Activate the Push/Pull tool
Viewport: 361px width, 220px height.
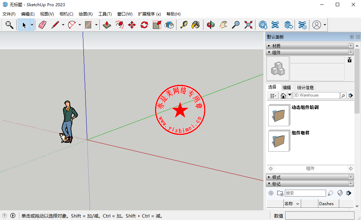[107, 25]
